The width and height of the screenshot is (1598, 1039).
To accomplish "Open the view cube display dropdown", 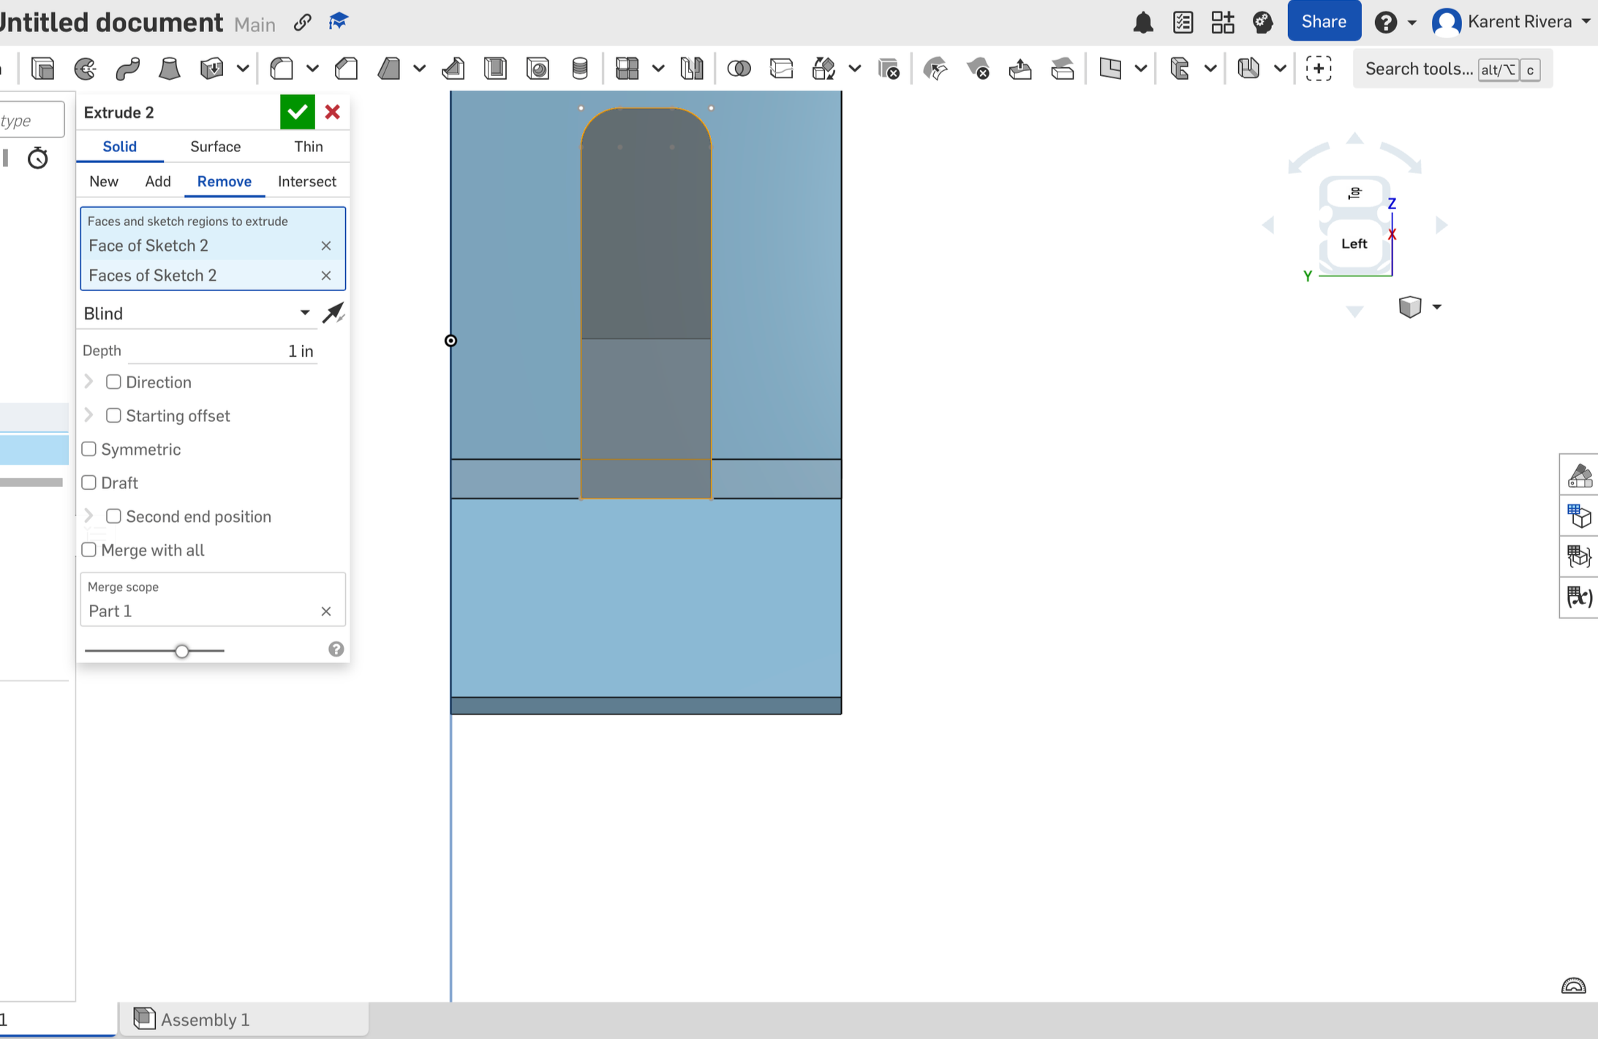I will (x=1436, y=306).
